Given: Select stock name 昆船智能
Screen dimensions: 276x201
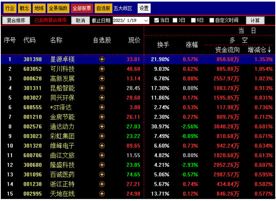Looking at the screenshot, I should 62,88.
